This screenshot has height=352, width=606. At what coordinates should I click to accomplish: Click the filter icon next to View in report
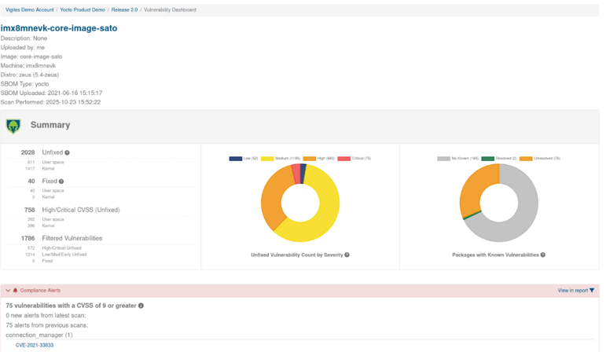(x=592, y=291)
